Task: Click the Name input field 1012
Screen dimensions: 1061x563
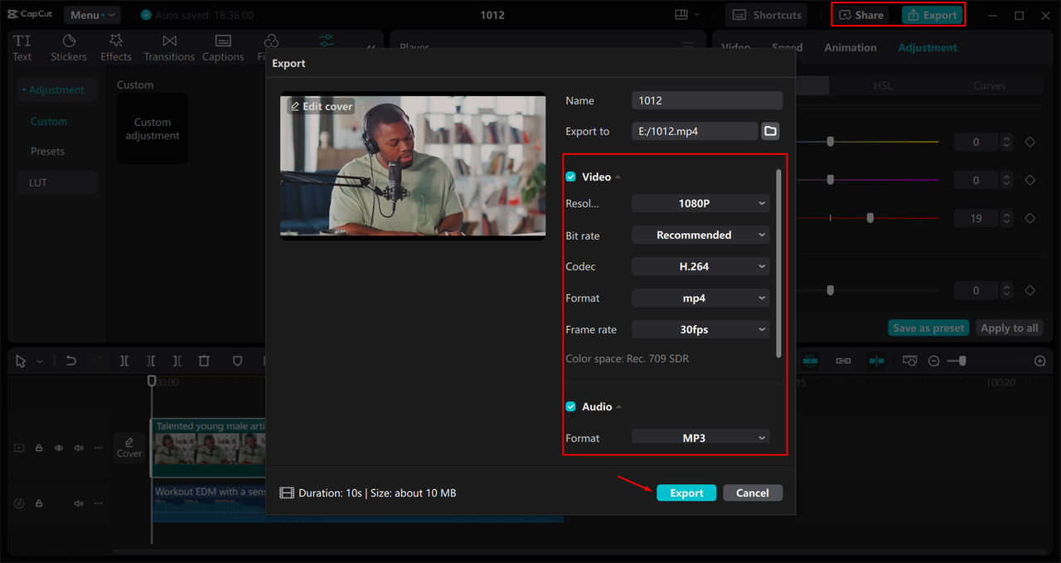Action: pyautogui.click(x=707, y=100)
